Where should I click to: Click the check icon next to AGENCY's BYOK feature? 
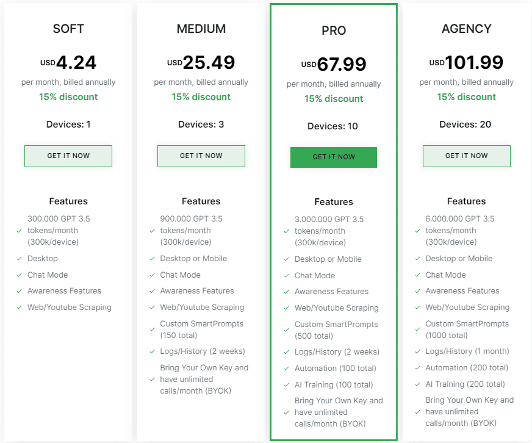417,411
